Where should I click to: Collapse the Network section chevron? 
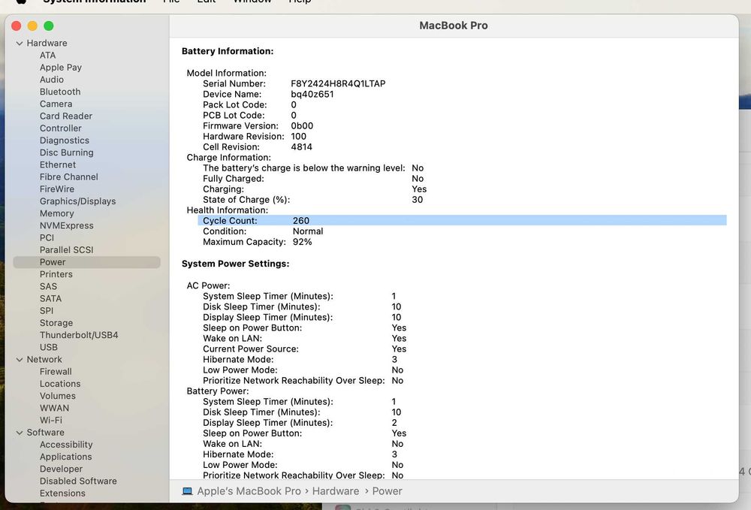pos(20,360)
